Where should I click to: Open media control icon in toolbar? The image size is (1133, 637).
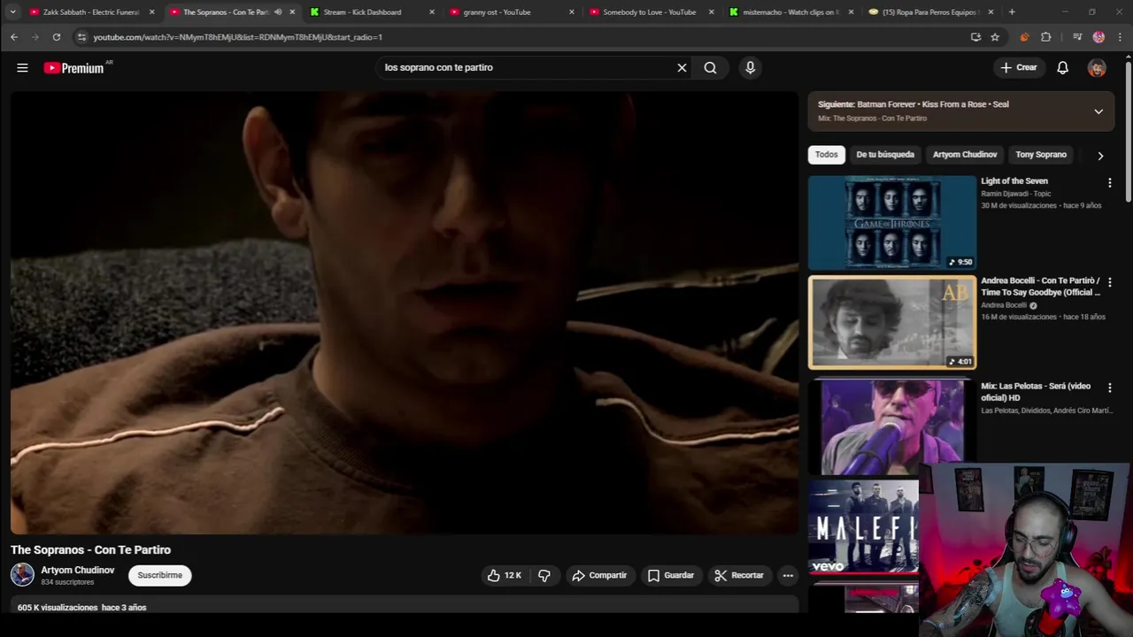(1077, 37)
